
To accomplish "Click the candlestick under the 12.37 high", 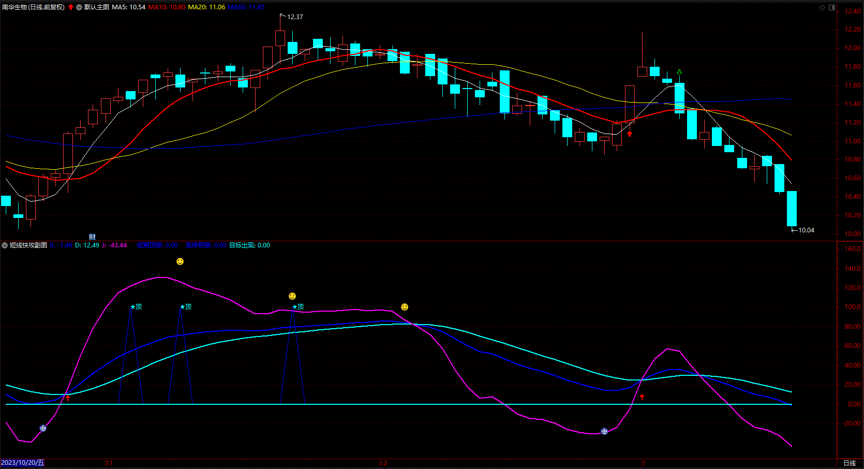I will click(x=280, y=38).
